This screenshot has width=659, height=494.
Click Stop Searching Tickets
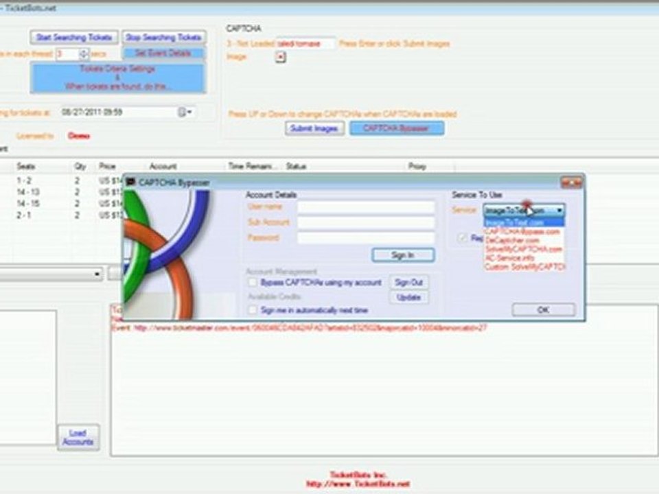point(163,37)
